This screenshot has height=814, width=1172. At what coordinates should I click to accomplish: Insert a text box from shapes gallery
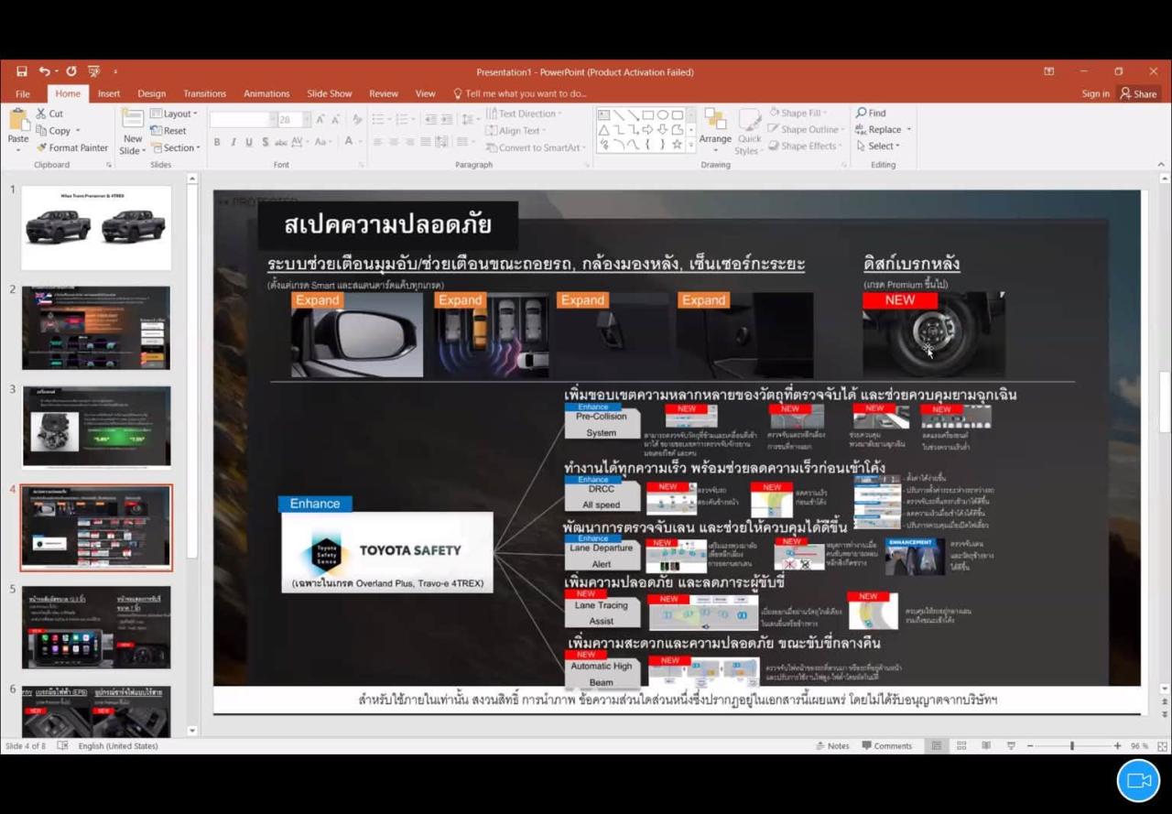604,115
